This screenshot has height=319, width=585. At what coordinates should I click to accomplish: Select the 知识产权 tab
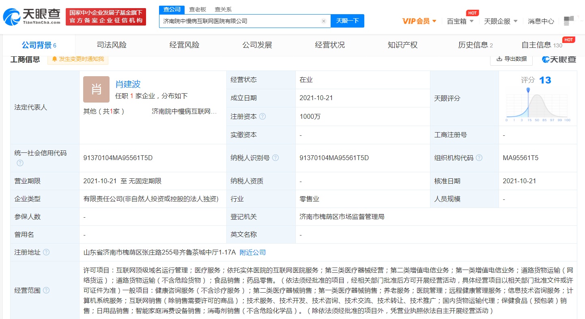402,45
